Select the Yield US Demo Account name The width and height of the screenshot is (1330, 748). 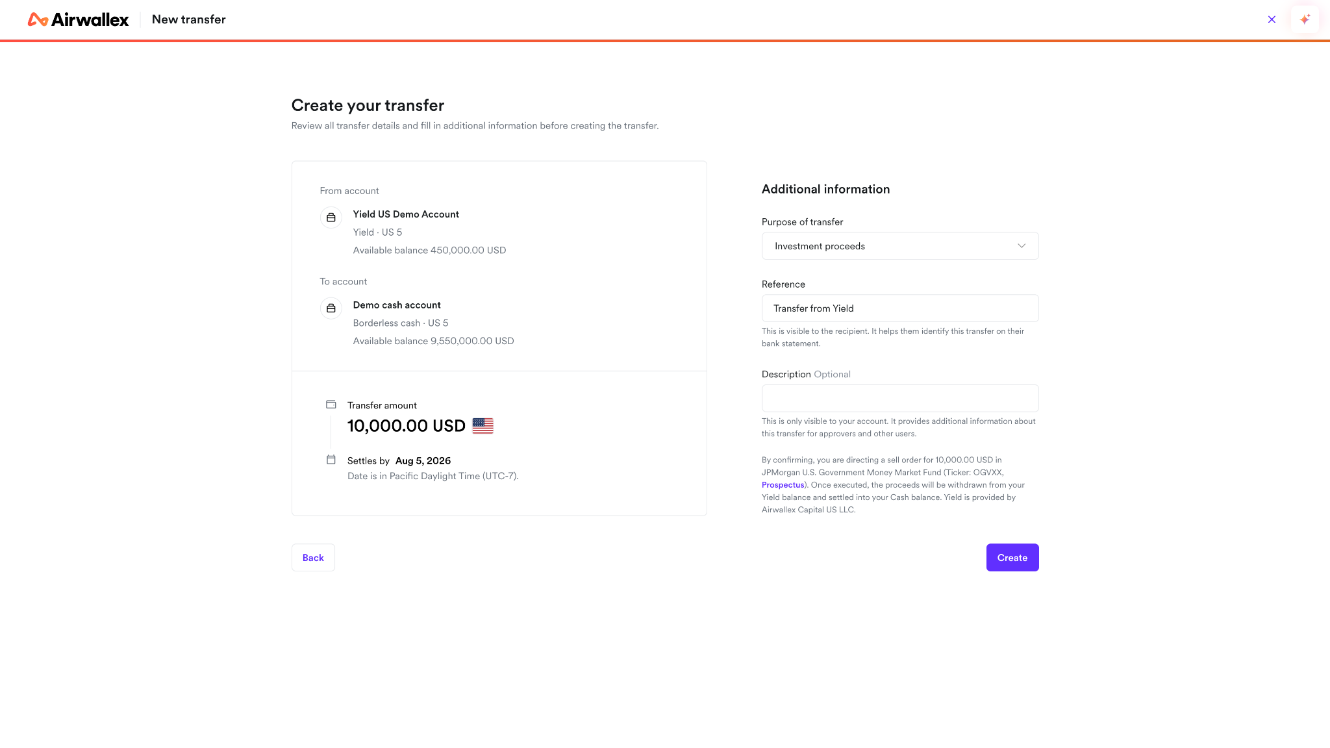[406, 214]
